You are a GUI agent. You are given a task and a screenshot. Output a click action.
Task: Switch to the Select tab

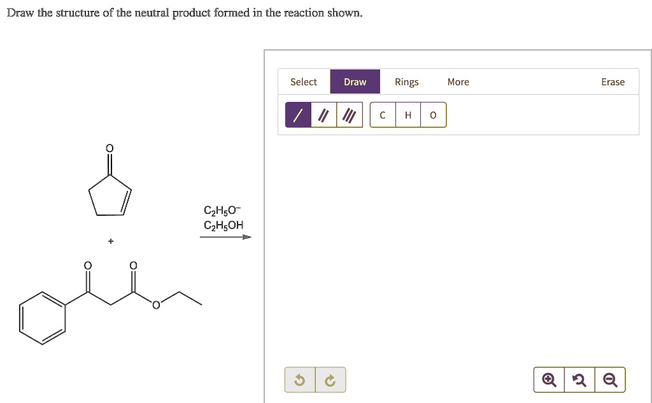303,81
